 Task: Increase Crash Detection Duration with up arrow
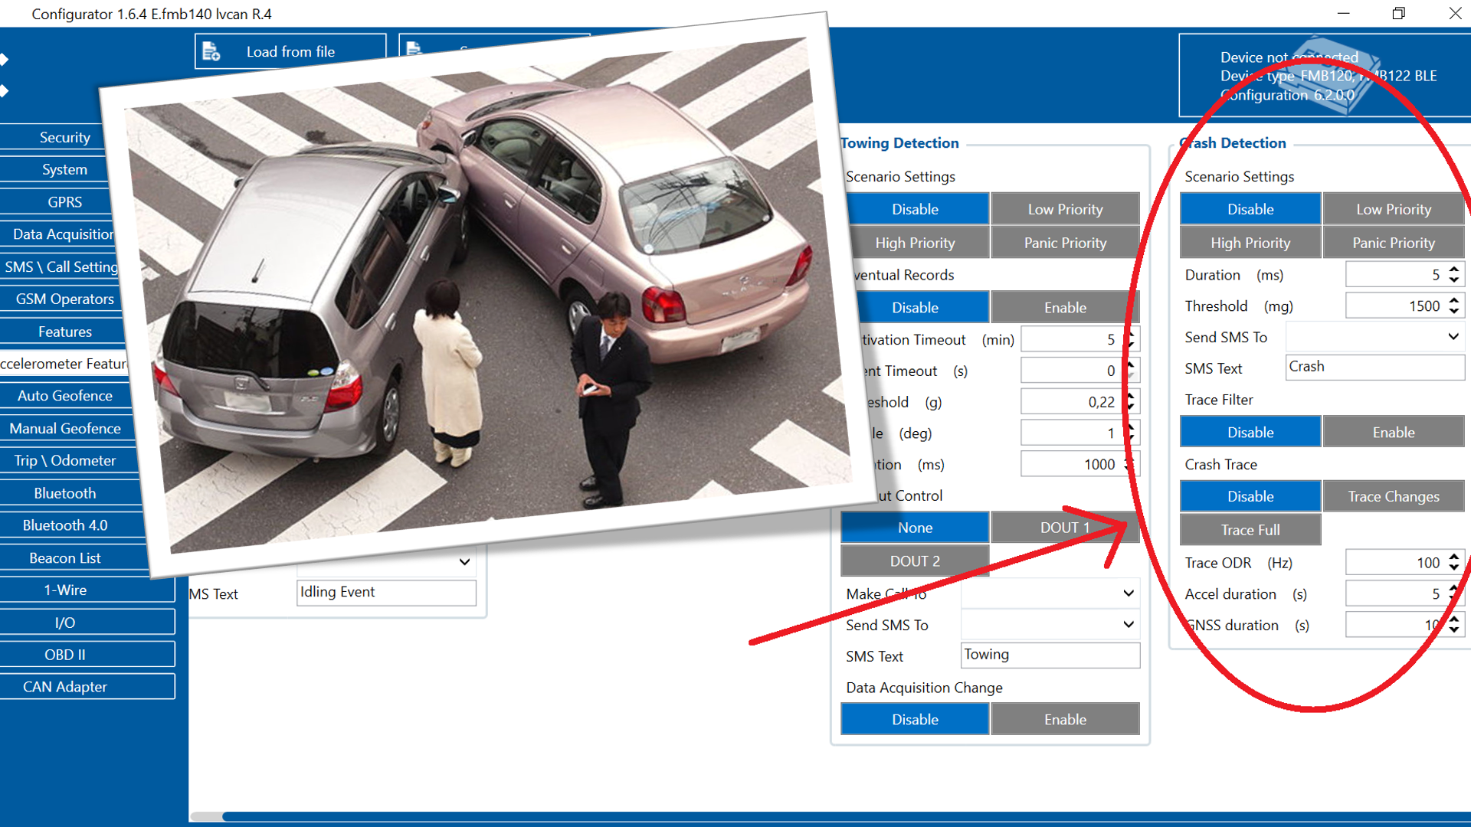(x=1453, y=269)
